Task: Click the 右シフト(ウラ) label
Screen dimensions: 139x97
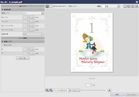Action: [7, 26]
